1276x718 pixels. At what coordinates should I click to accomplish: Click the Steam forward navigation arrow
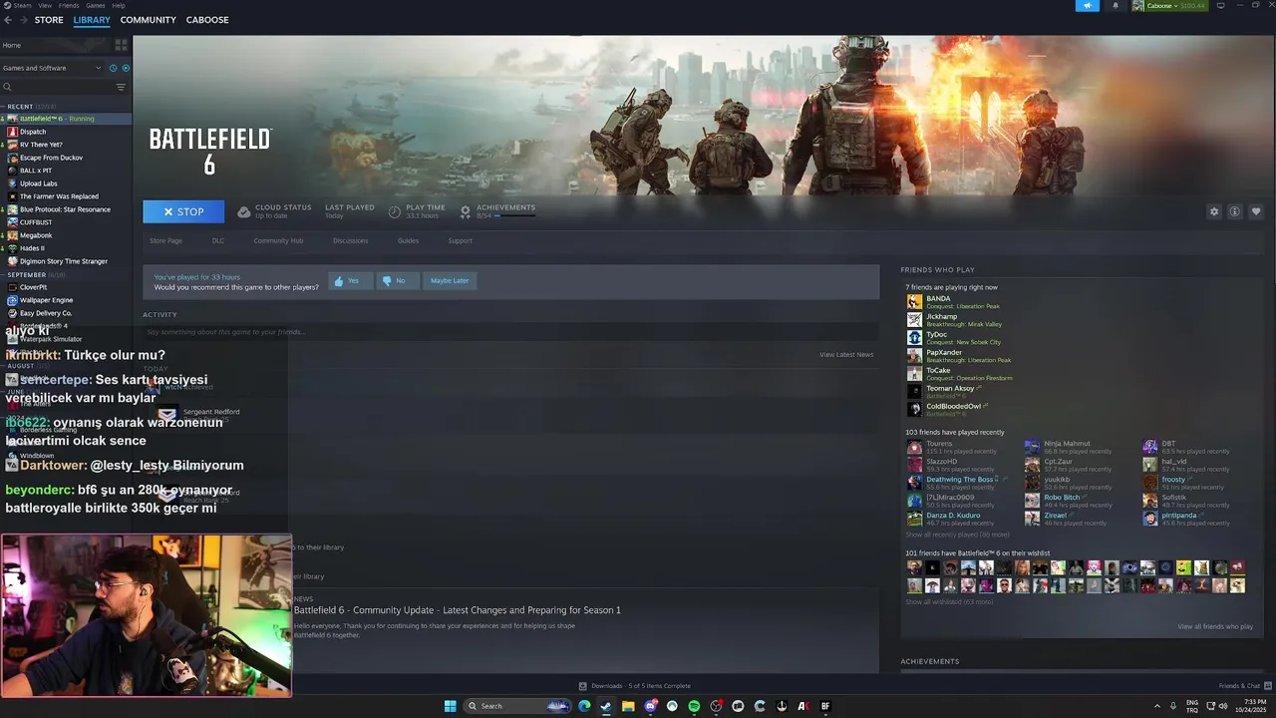23,20
